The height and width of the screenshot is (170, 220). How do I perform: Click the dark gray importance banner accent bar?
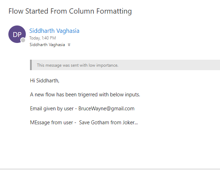(31, 65)
